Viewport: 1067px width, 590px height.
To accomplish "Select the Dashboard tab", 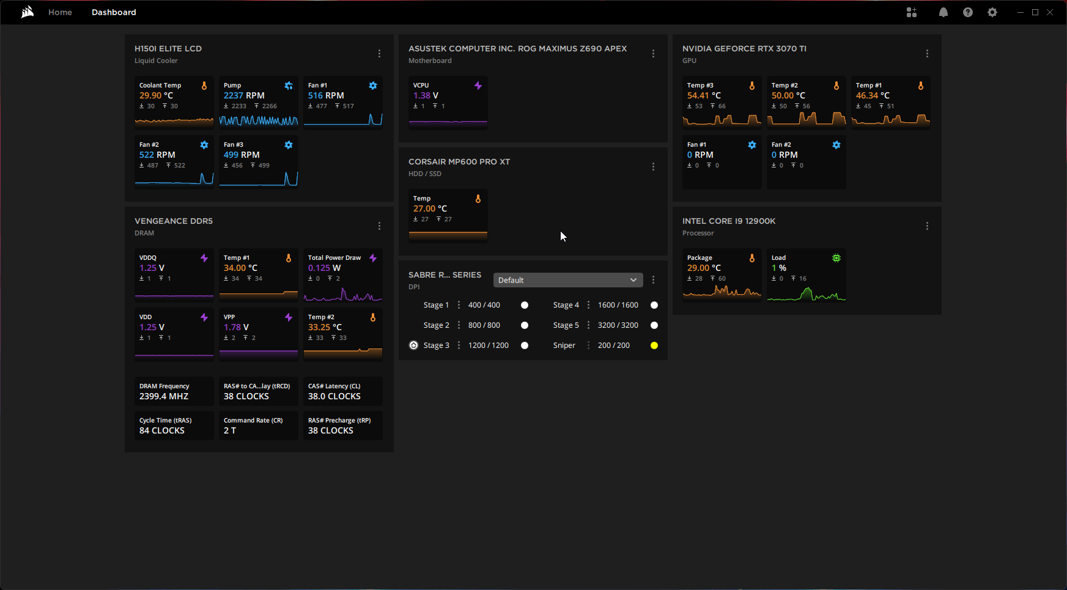I will coord(114,12).
